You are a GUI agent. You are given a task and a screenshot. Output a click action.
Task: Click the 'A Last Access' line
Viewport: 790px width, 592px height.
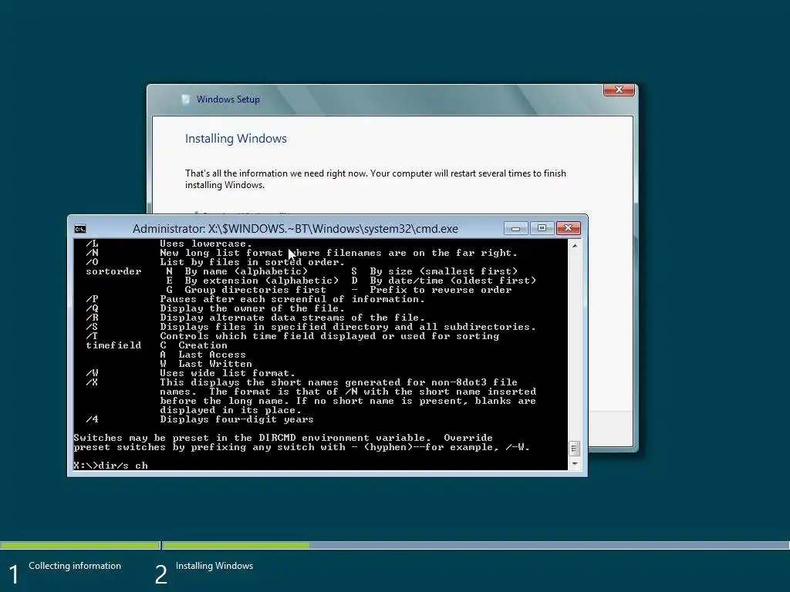coord(203,355)
